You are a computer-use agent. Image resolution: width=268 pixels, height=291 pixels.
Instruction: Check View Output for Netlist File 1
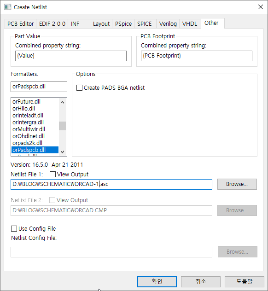[x=52, y=174]
